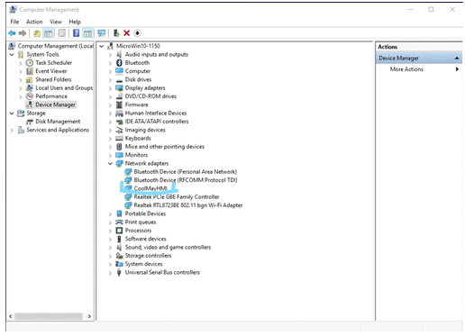Expand Services and Applications node

click(x=12, y=131)
